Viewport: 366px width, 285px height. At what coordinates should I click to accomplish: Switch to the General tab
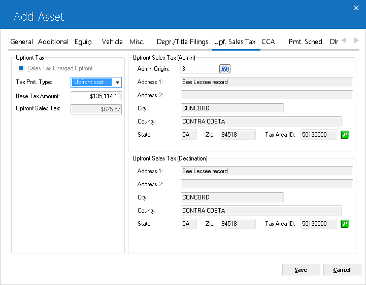coord(21,42)
